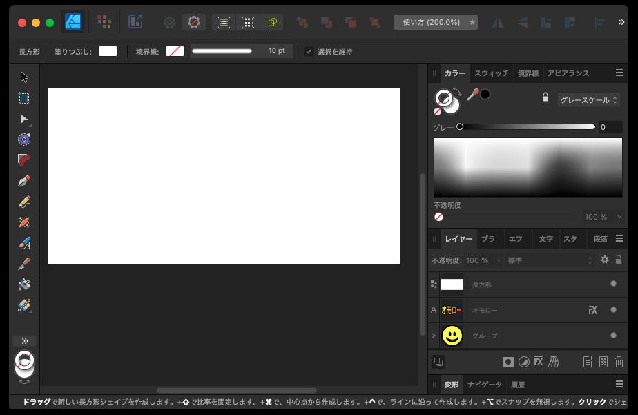This screenshot has width=638, height=415.
Task: Click the 塗りつぶし fill color swatch
Action: coord(108,50)
